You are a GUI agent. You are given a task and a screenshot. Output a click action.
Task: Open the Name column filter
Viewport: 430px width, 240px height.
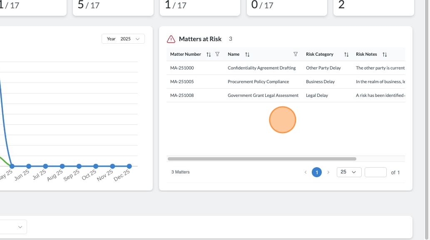click(296, 54)
